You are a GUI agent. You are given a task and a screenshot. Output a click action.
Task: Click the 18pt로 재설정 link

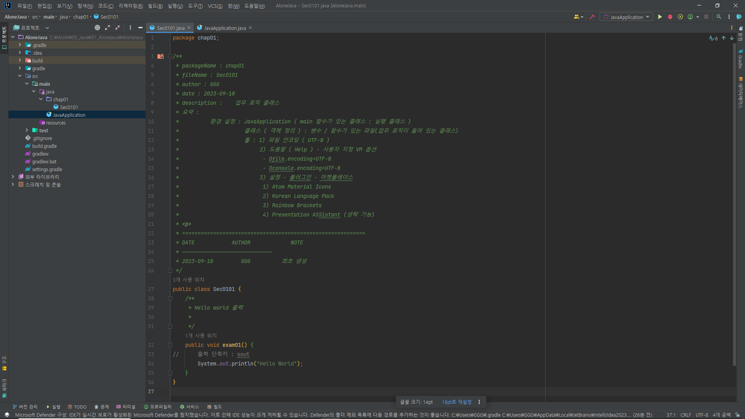click(x=456, y=402)
